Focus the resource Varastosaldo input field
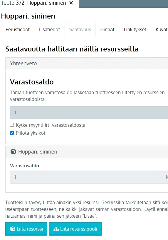Screen dimensions: 168x240 86,177
